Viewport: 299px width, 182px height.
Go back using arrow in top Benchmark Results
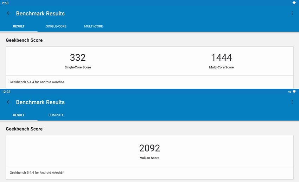[x=8, y=13]
